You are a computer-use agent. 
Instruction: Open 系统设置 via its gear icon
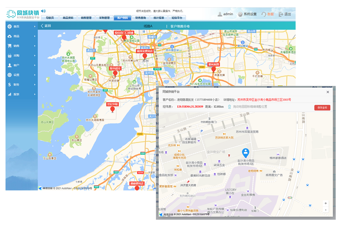(x=240, y=14)
